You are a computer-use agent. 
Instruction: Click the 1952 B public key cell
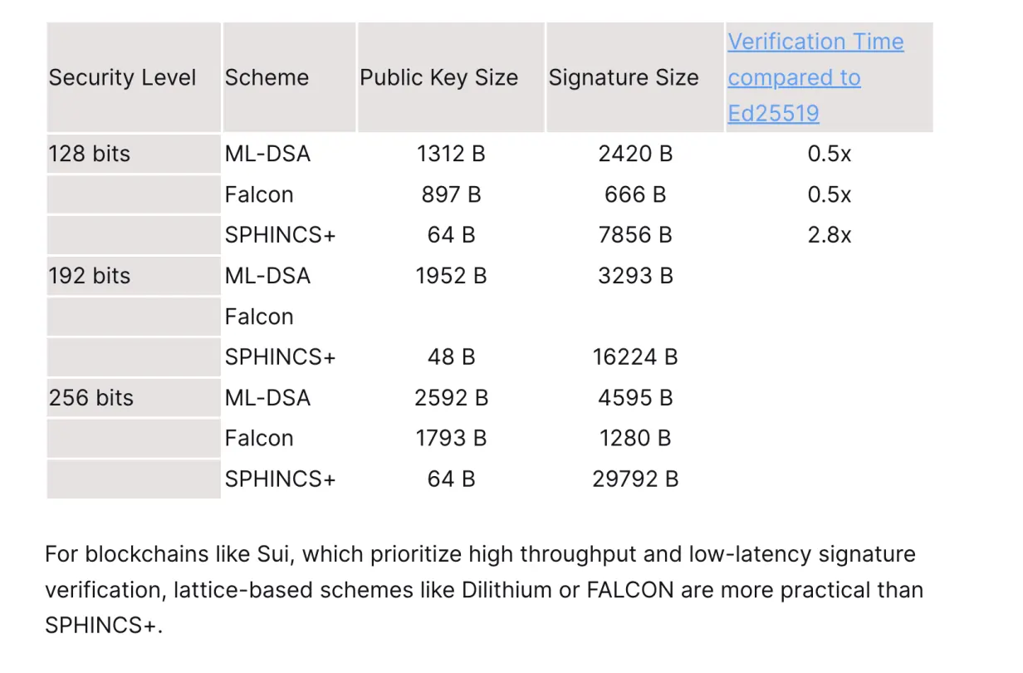451,276
